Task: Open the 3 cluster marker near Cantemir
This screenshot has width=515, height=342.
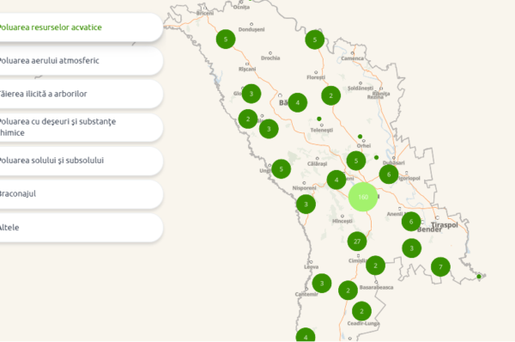Action: (322, 283)
